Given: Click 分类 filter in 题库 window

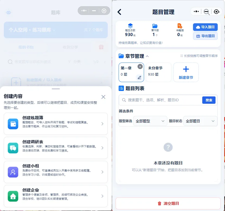Looking at the screenshot, I should click(x=74, y=61).
